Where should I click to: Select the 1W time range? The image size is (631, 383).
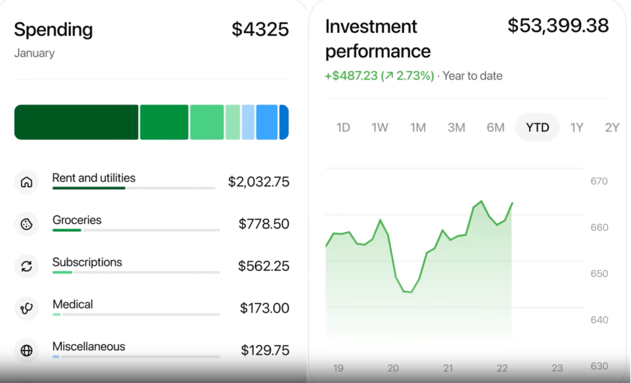[x=379, y=127]
